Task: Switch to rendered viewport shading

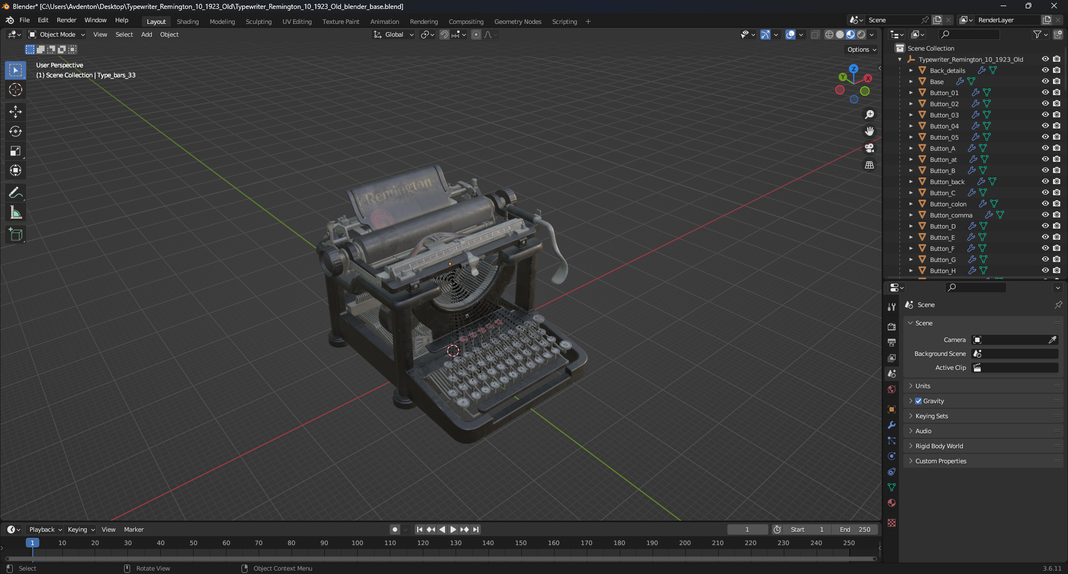Action: (861, 34)
